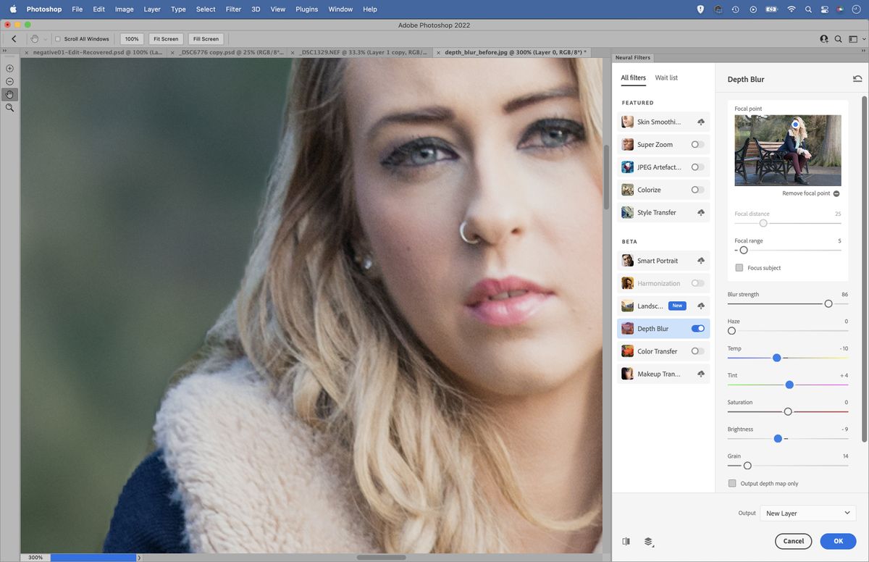Screen dimensions: 869x562
Task: Click the Fill Screen button
Action: tap(206, 38)
